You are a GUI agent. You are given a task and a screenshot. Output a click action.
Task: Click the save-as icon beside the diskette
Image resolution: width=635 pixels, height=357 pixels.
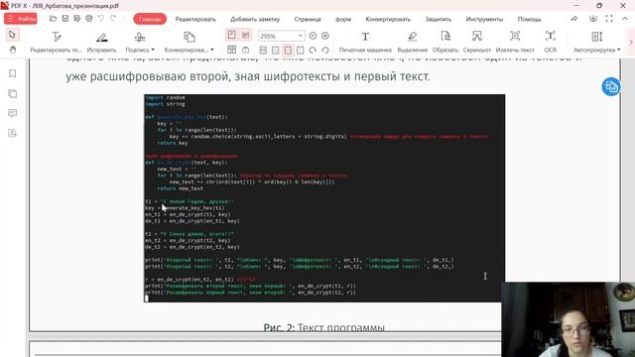pos(77,19)
